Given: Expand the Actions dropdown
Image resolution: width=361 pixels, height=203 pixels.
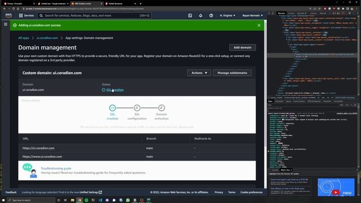Looking at the screenshot, I should (199, 73).
